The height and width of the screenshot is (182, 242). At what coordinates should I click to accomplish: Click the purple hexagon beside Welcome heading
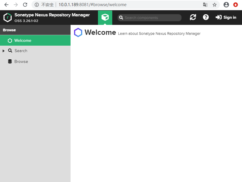point(78,32)
